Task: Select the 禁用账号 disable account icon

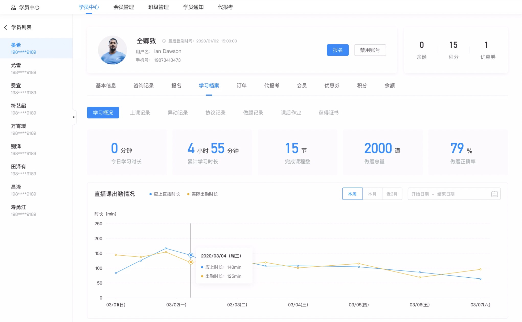Action: click(369, 50)
